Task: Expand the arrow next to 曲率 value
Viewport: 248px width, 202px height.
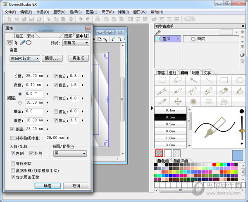Action: pyautogui.click(x=47, y=111)
